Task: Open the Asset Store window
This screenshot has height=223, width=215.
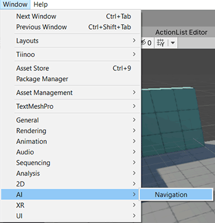Action: tap(71, 68)
